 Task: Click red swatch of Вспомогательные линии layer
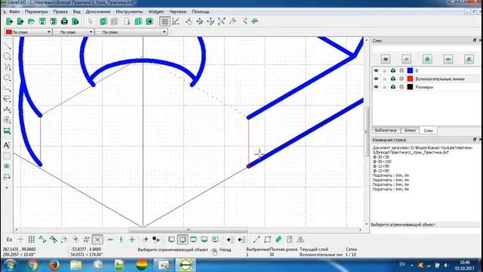click(410, 79)
